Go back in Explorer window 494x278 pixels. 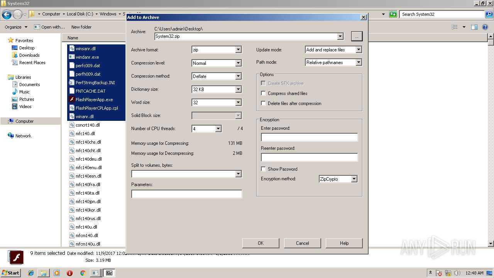(x=7, y=15)
